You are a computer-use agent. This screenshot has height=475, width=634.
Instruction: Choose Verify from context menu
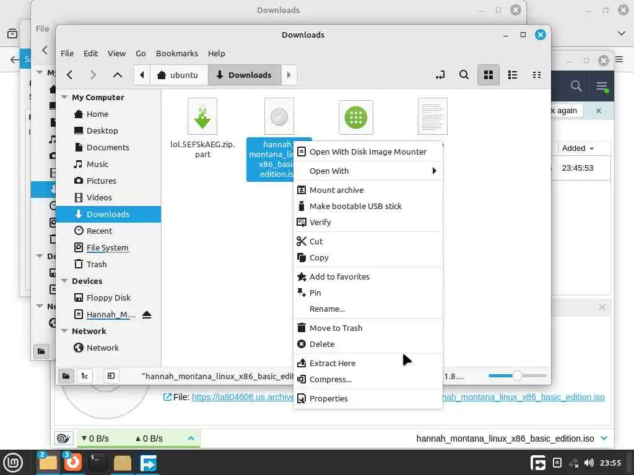tap(368, 222)
